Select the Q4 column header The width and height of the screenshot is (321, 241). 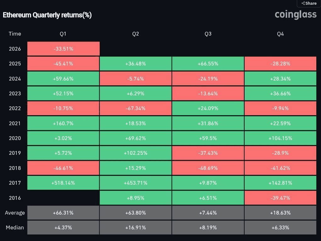click(x=280, y=34)
